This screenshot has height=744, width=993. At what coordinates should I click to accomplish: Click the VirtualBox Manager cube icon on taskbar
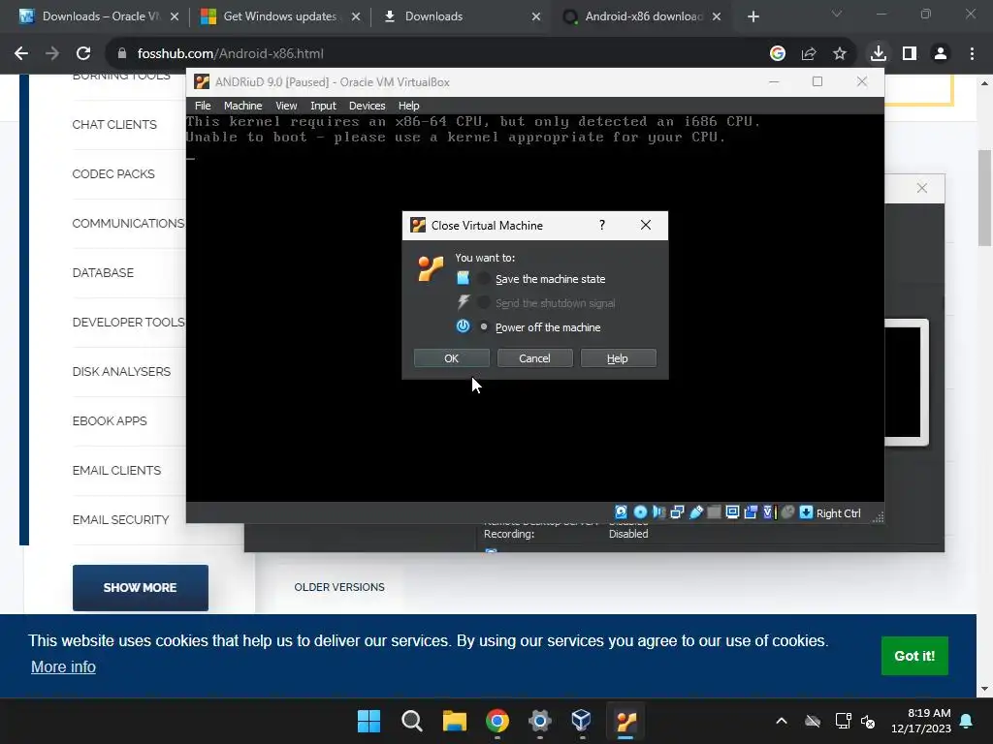tap(582, 721)
